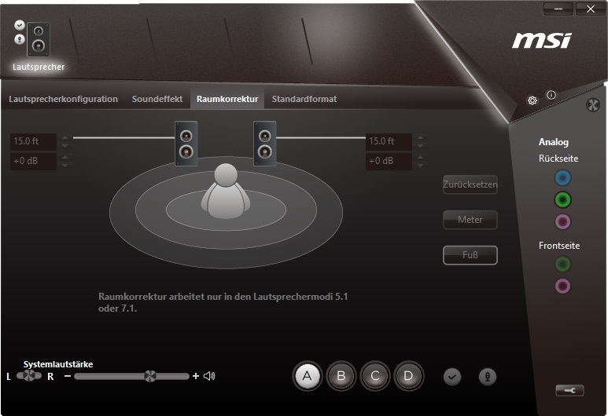
Task: Mute system volume via speaker icon
Action: 209,376
